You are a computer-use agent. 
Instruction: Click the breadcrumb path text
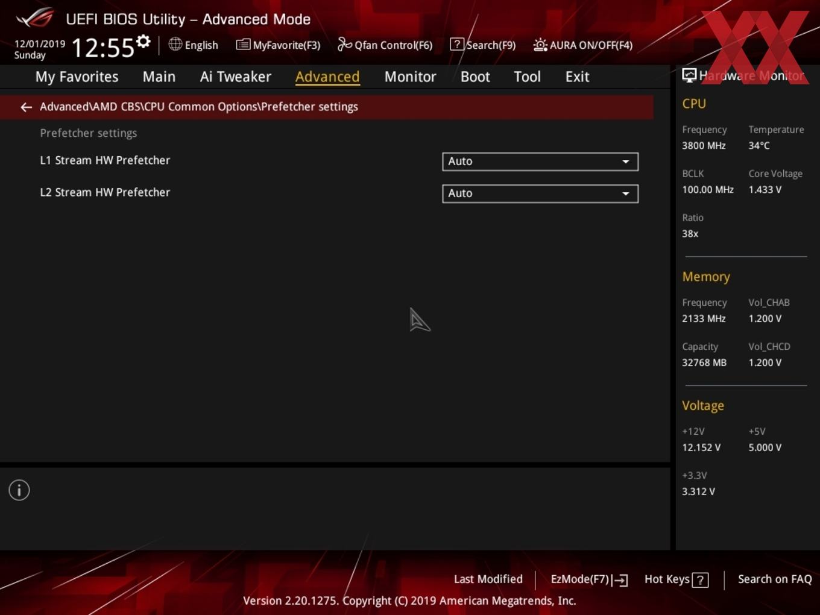(x=199, y=107)
